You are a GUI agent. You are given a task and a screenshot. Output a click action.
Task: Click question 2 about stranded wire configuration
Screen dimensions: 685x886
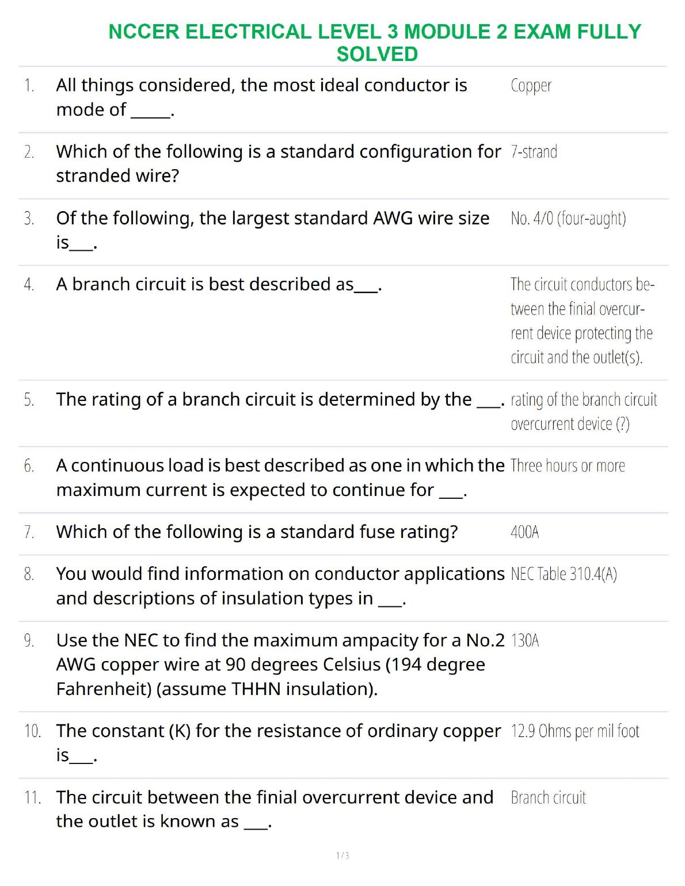pos(278,163)
